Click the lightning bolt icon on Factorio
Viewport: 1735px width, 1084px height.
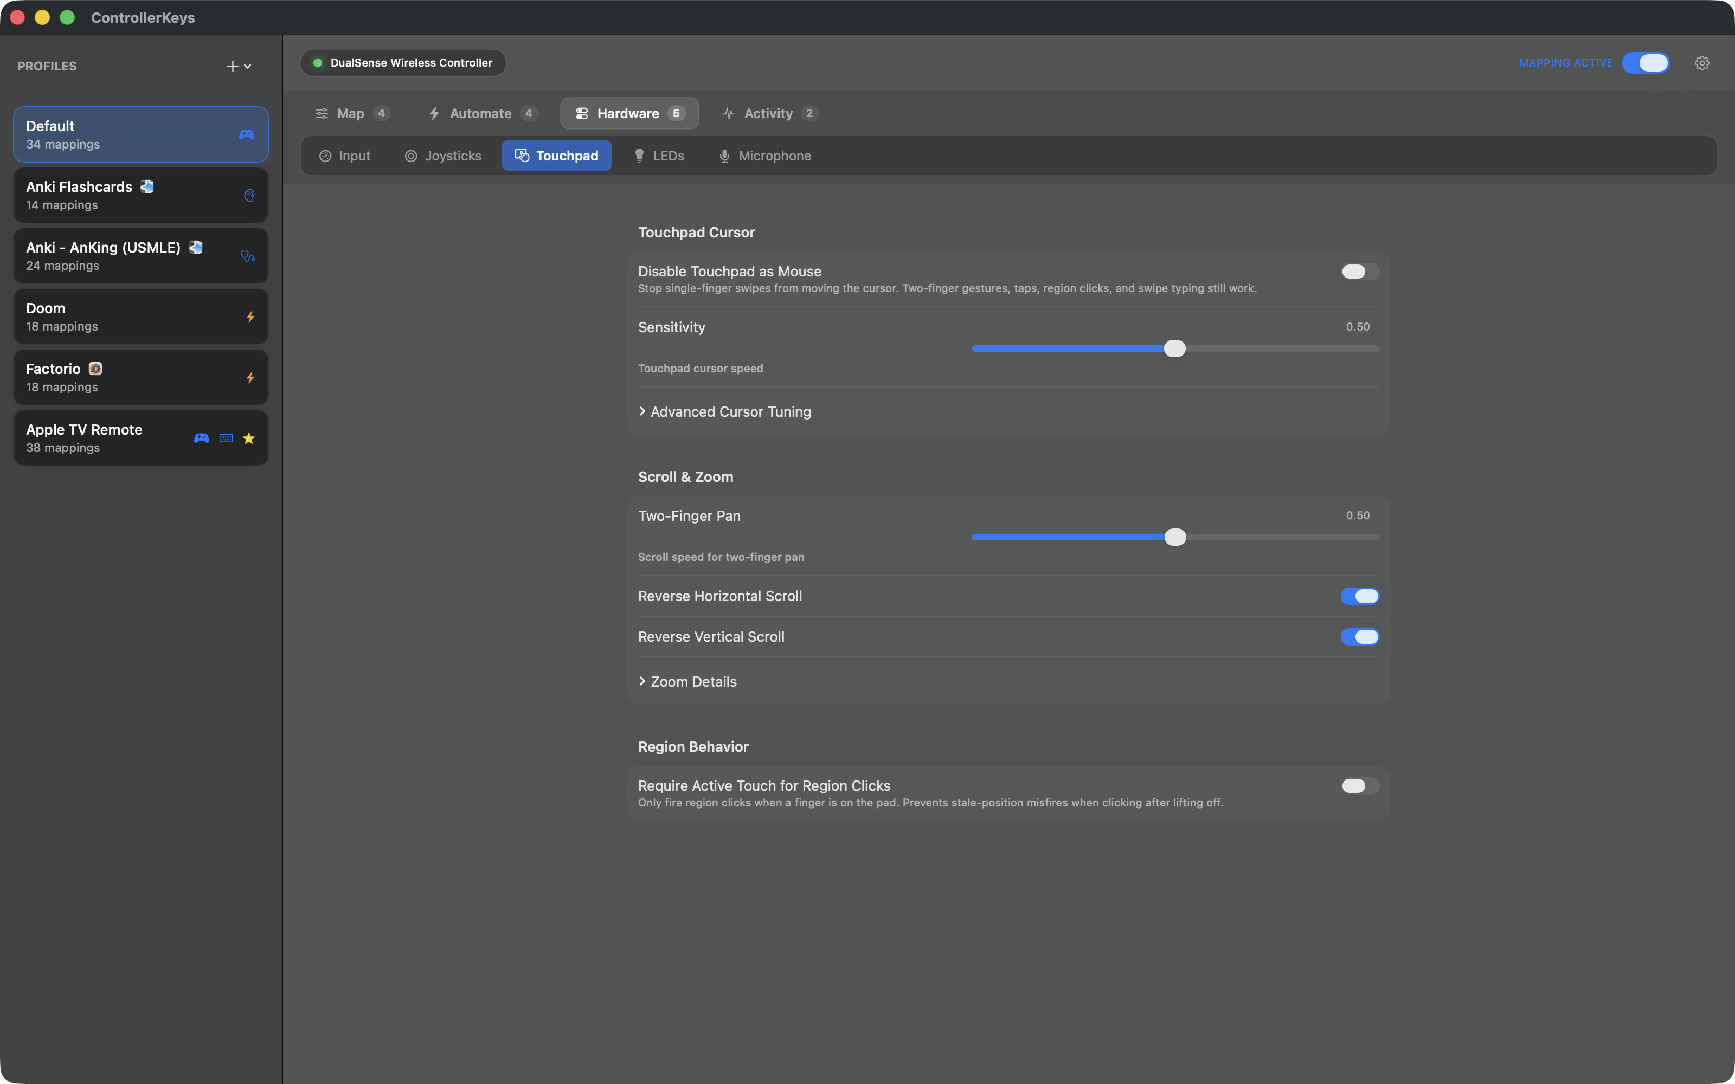coord(250,377)
